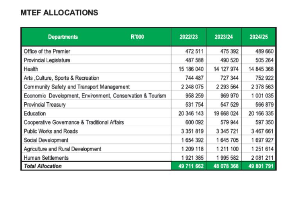Screen dimensions: 300x198
Task: Select the Public Works and Roads label
Action: tap(51, 131)
